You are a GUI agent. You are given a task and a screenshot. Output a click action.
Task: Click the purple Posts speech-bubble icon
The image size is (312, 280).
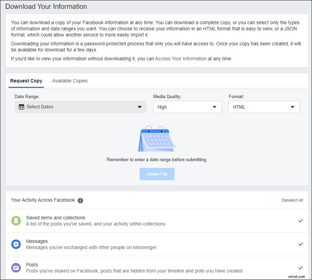click(x=16, y=267)
